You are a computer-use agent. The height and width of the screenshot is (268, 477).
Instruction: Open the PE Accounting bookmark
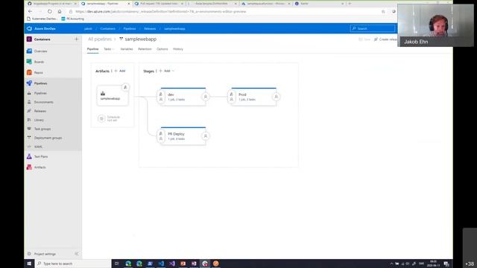coord(73,19)
